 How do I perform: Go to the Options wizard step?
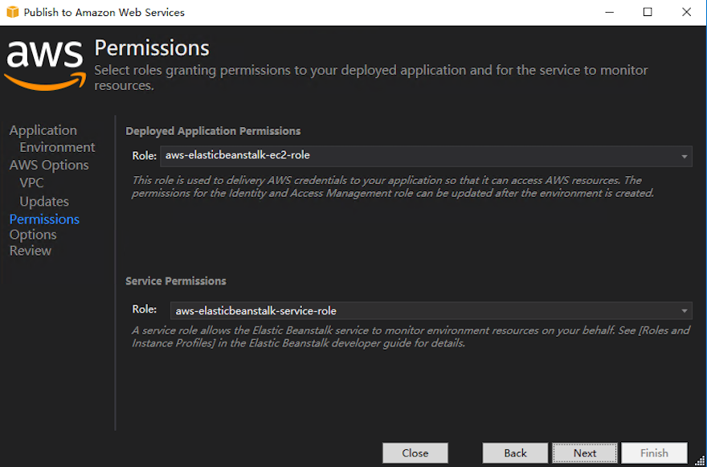pos(33,235)
